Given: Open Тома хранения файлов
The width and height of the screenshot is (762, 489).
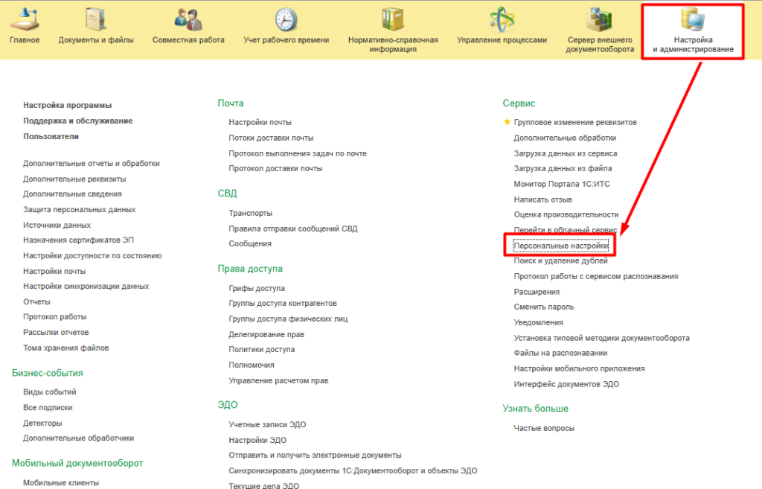Looking at the screenshot, I should pos(66,348).
